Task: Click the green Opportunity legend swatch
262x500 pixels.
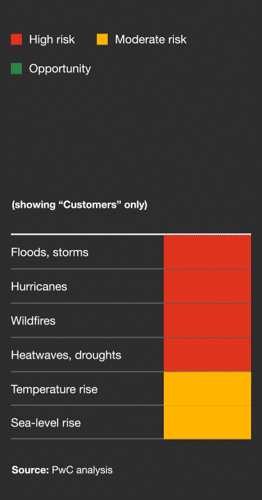Action: coord(16,69)
